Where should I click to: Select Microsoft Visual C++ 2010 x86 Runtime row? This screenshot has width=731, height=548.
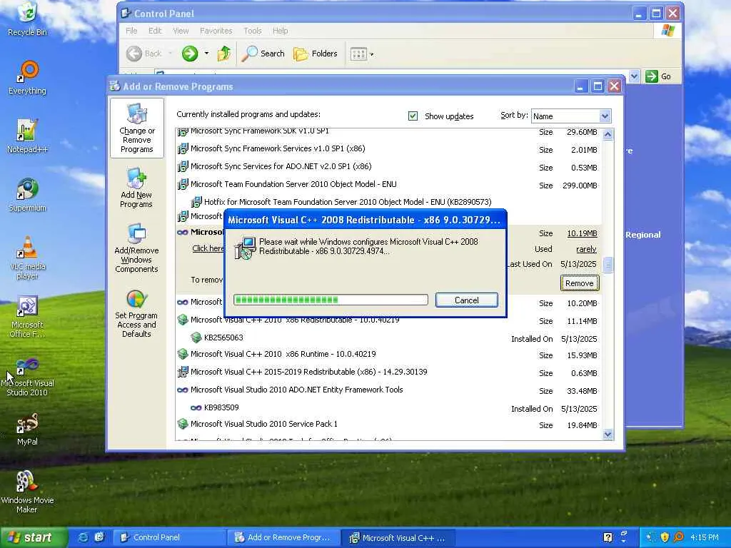[x=388, y=354]
